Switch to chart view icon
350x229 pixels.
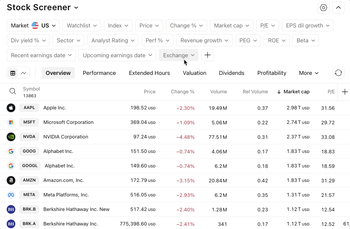coord(24,73)
